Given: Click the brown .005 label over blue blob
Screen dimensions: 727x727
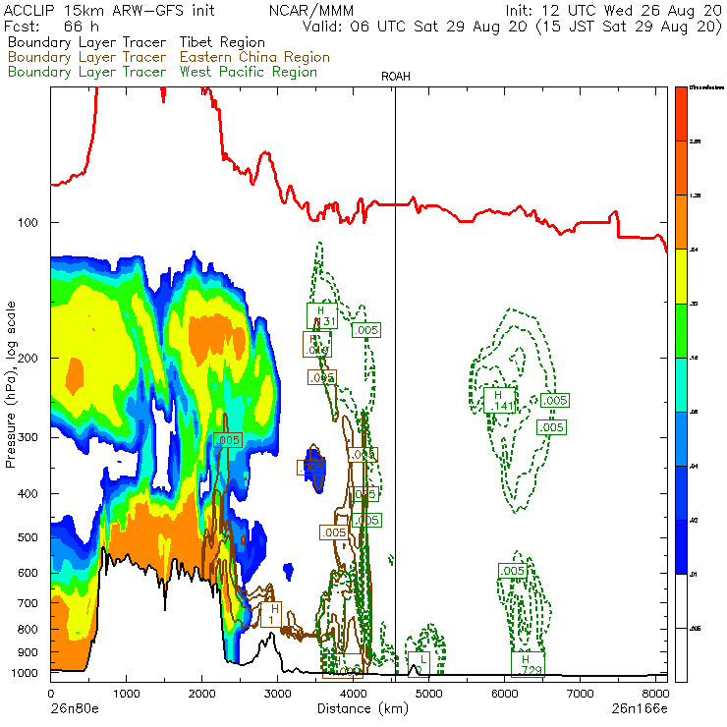Looking at the screenshot, I should (311, 468).
